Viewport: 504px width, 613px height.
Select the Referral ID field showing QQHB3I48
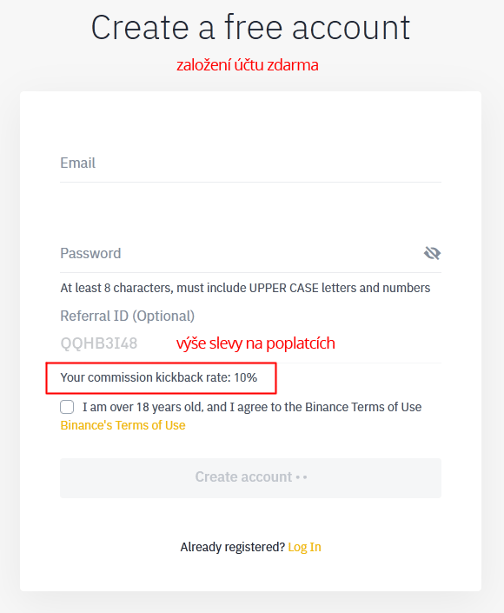point(250,343)
